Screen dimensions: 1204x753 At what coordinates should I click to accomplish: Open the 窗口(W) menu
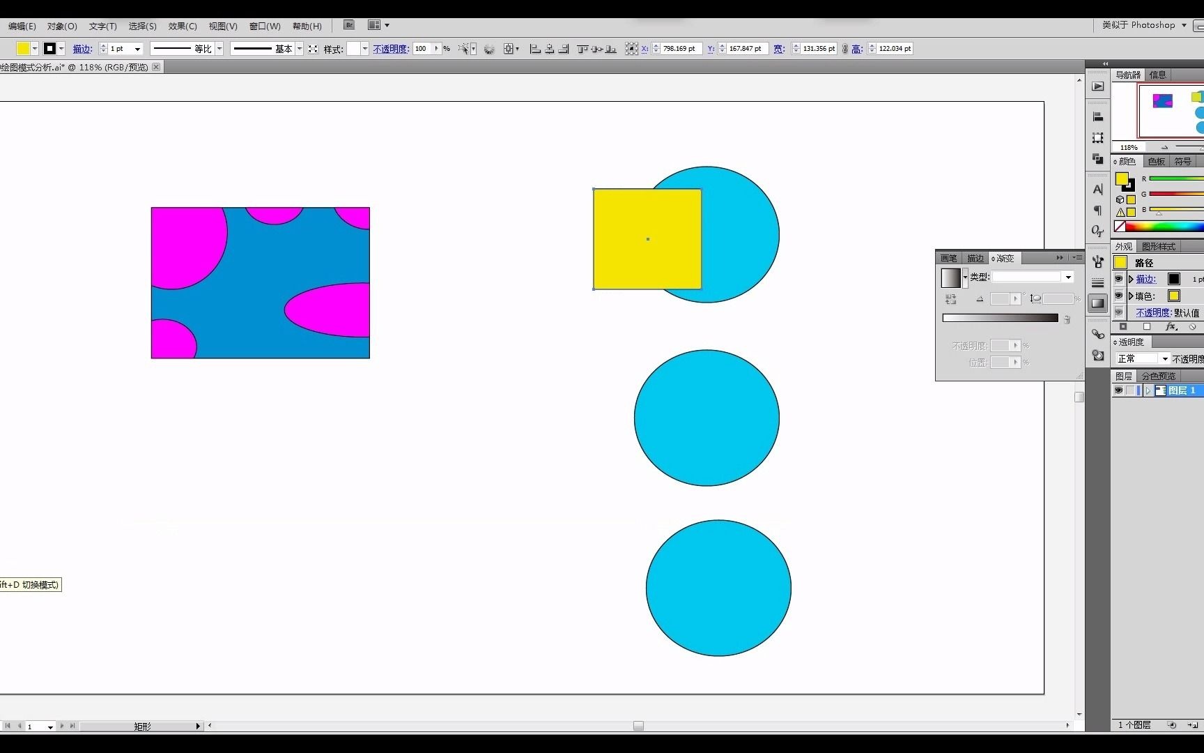pyautogui.click(x=265, y=26)
